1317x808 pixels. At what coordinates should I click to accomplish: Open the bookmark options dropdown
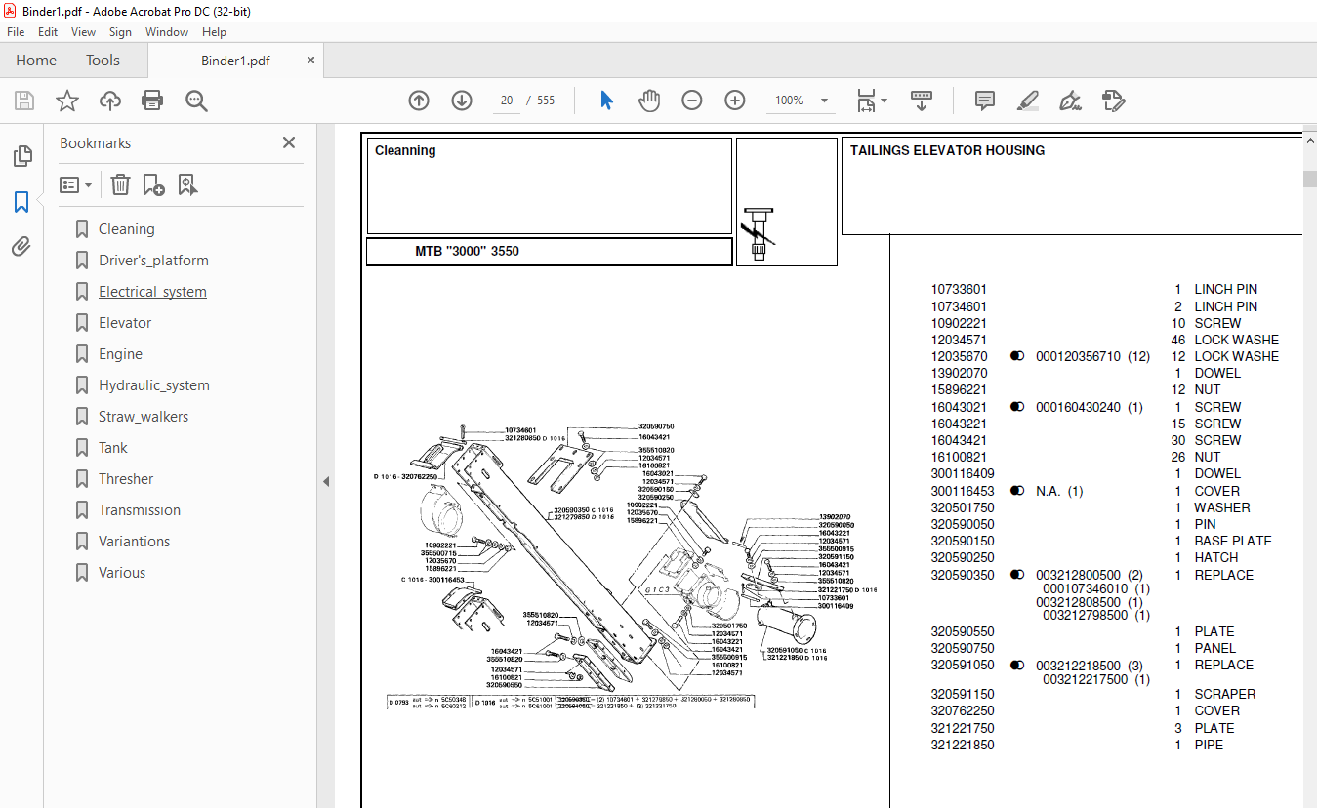[75, 184]
